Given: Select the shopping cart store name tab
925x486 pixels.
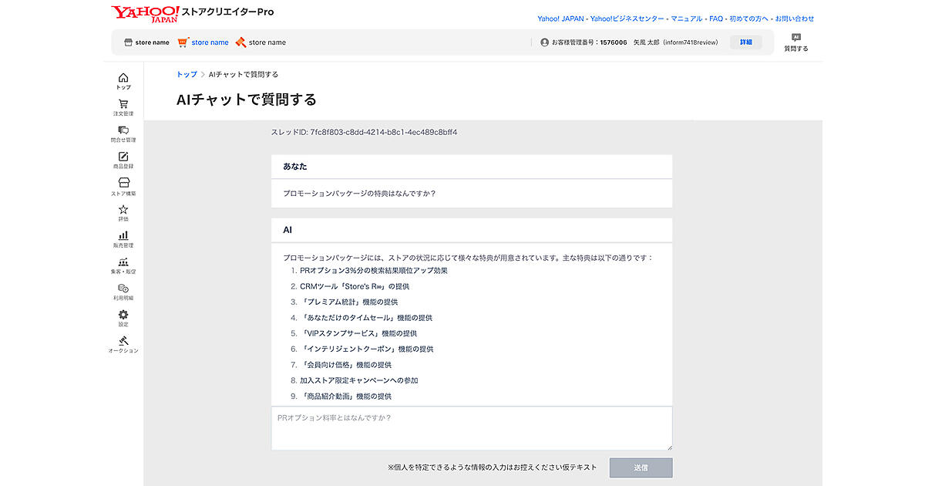Looking at the screenshot, I should (x=203, y=42).
